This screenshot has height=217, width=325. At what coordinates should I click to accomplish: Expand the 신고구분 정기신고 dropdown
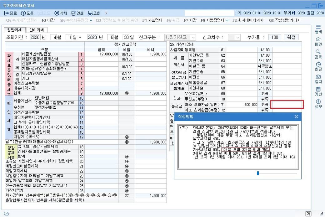pyautogui.click(x=193, y=37)
